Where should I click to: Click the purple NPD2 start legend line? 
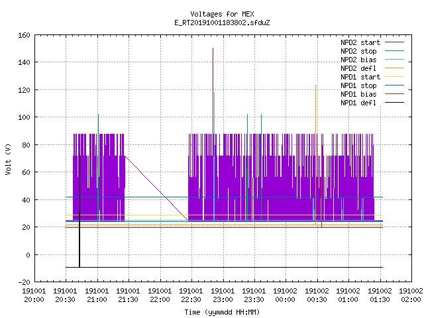pyautogui.click(x=395, y=42)
